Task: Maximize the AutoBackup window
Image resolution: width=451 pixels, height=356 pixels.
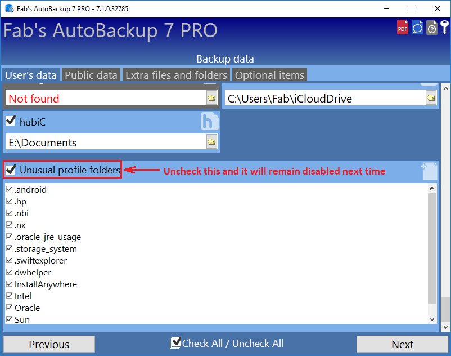Action: (412, 8)
